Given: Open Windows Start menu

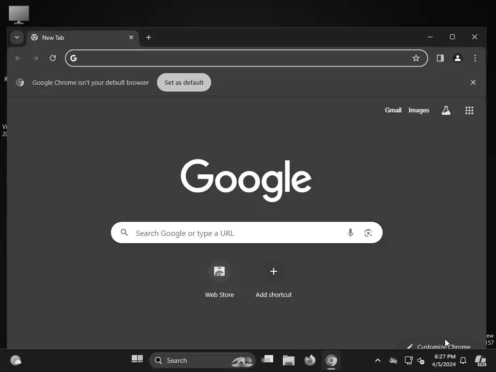Looking at the screenshot, I should 137,360.
